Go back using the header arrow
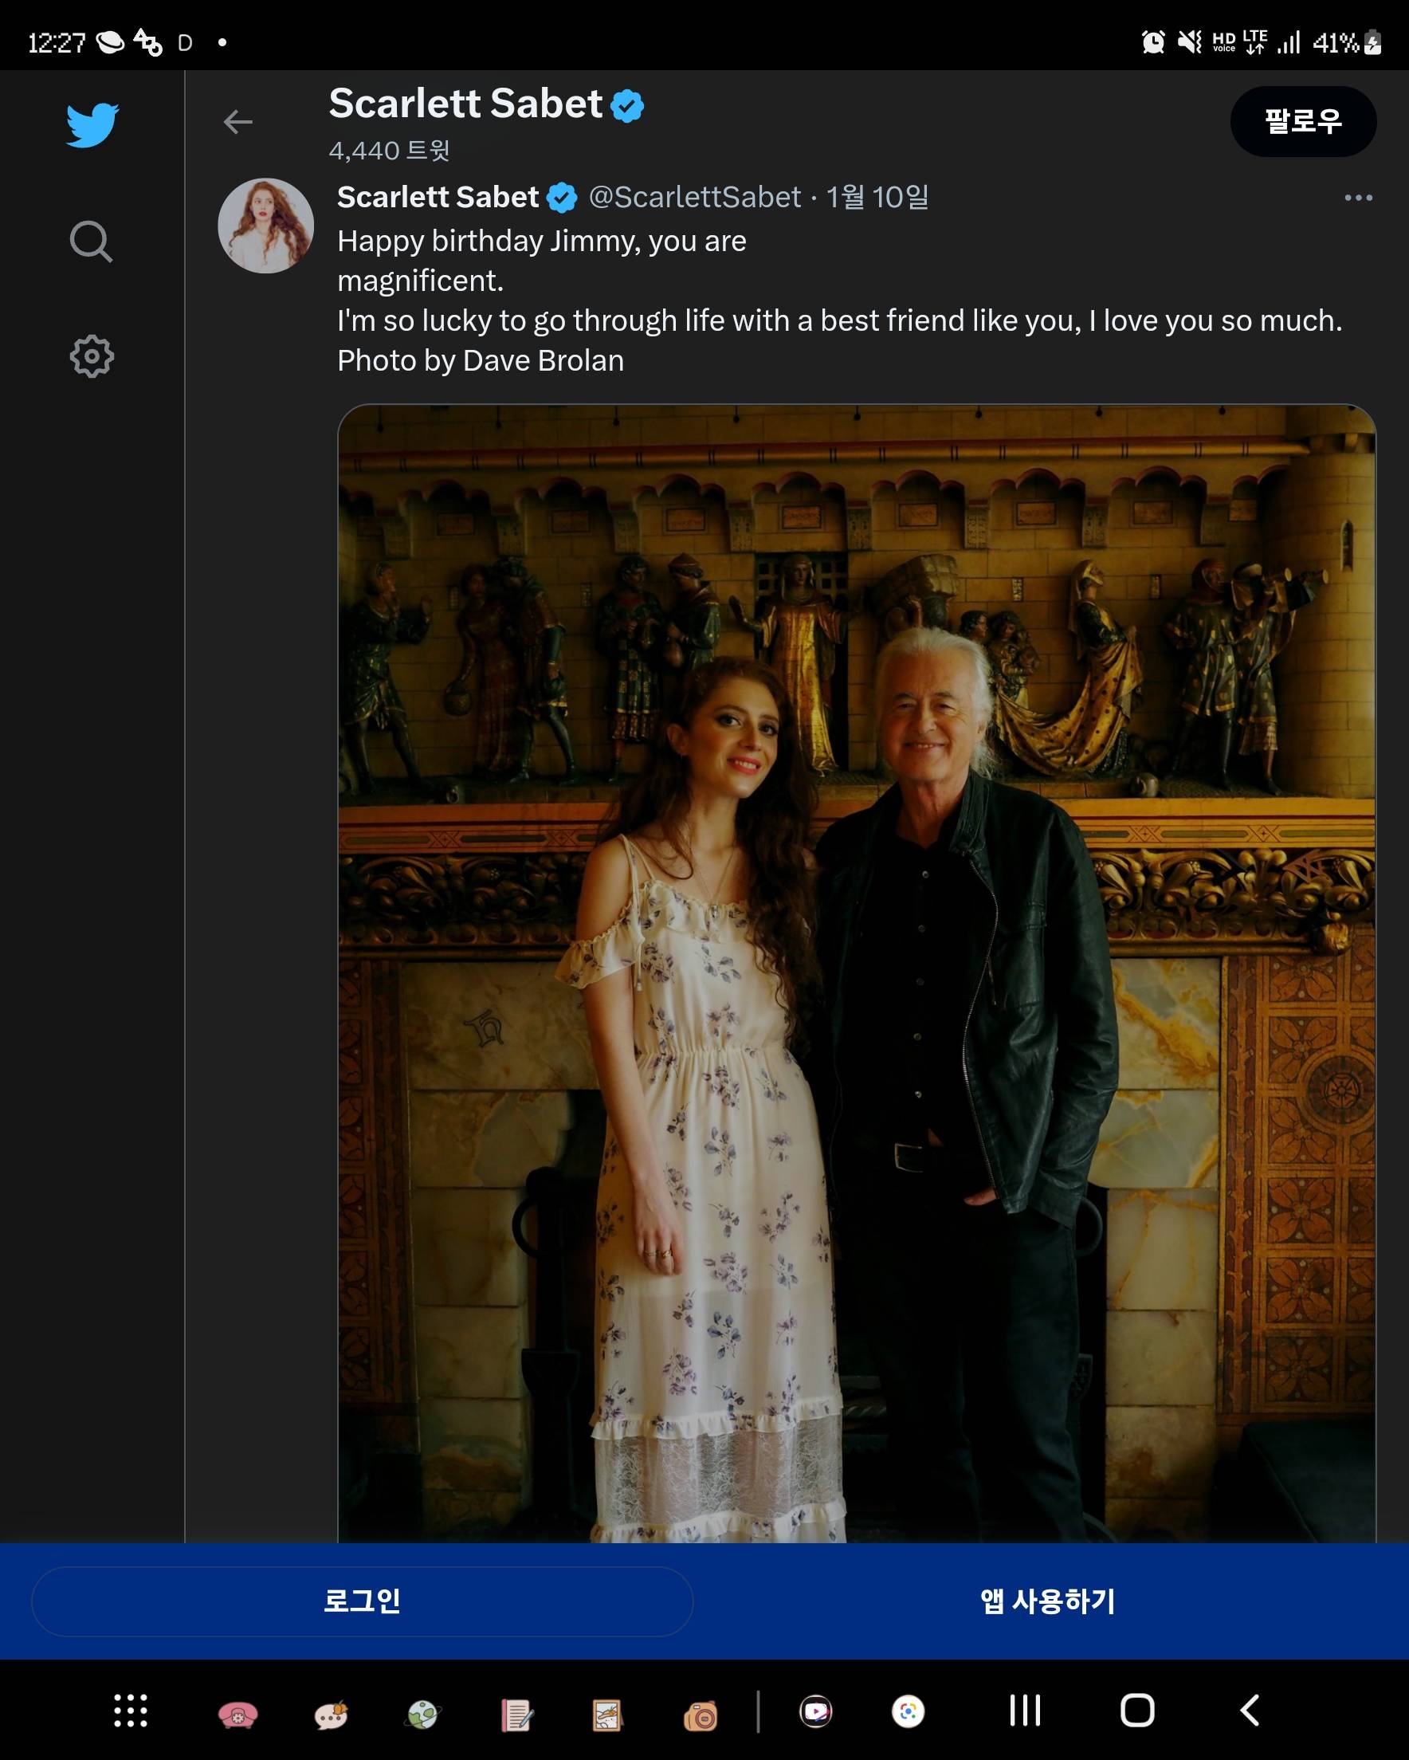 pos(237,123)
